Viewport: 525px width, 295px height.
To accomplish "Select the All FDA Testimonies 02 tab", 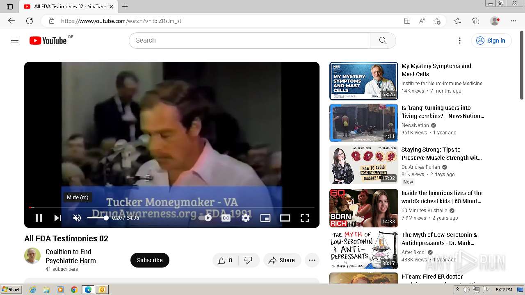I will click(69, 7).
